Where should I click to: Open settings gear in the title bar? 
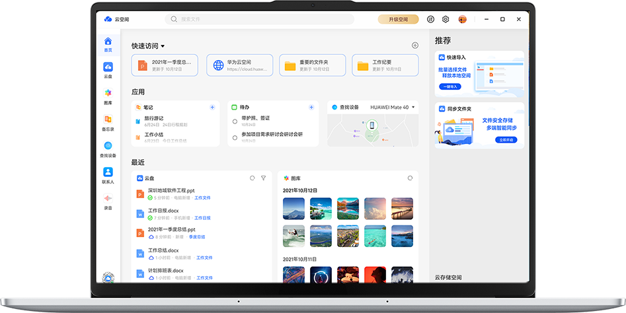click(x=446, y=20)
